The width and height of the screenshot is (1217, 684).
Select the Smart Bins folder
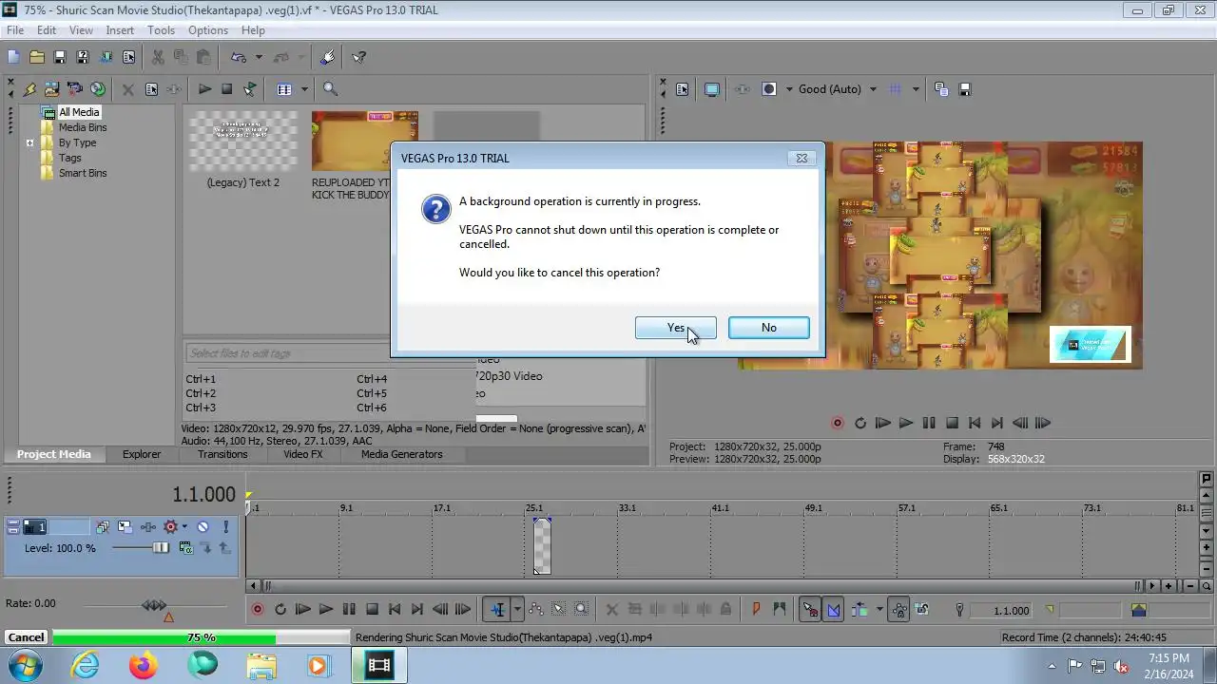[83, 173]
